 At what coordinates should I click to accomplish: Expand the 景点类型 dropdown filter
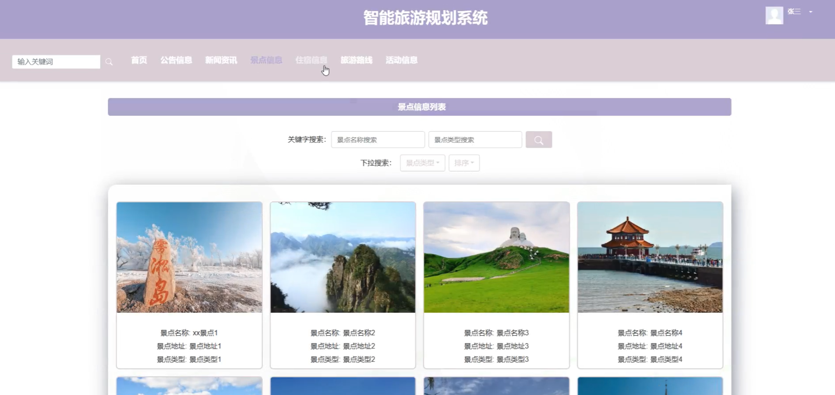click(422, 163)
